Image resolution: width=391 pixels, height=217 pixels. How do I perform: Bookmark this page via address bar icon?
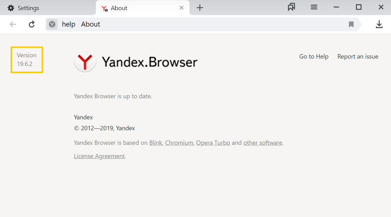351,25
